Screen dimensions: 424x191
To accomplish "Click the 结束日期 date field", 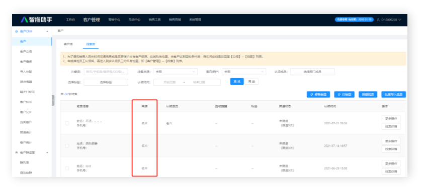I will 199,82.
